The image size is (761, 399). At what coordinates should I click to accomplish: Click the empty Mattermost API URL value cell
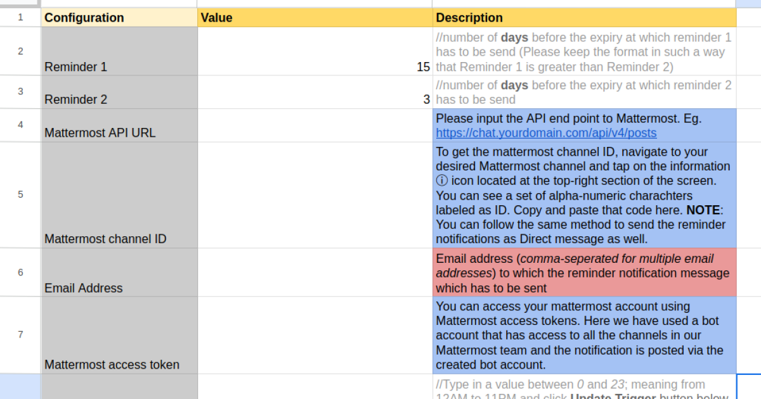click(315, 125)
